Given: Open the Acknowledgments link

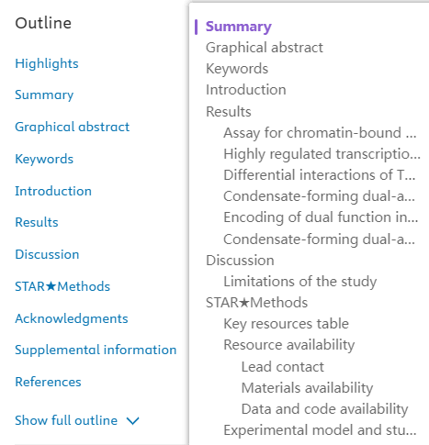Looking at the screenshot, I should coord(72,318).
